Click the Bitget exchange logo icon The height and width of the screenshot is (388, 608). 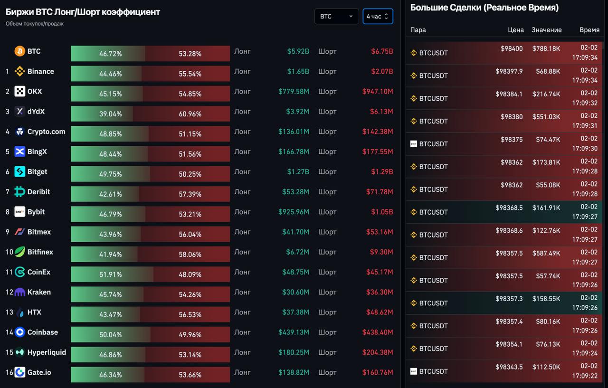pos(19,171)
